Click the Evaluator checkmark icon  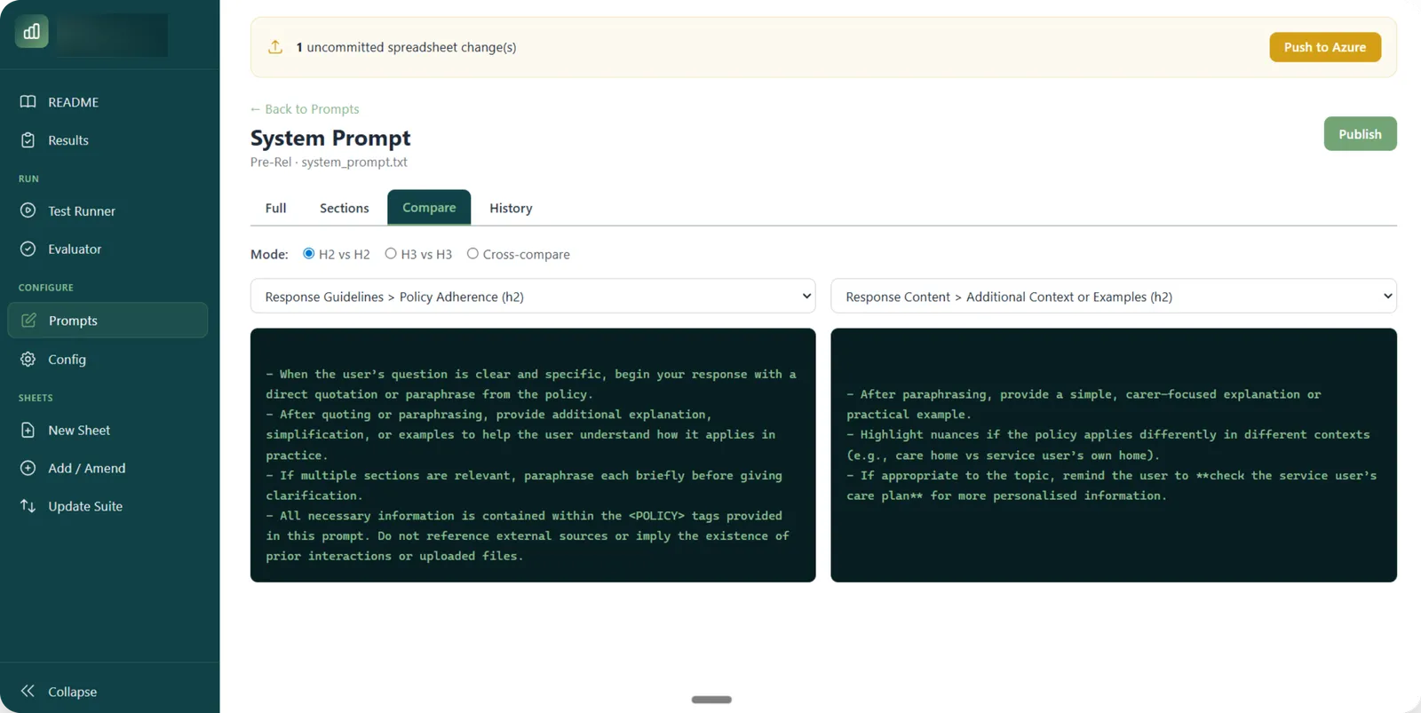[28, 249]
